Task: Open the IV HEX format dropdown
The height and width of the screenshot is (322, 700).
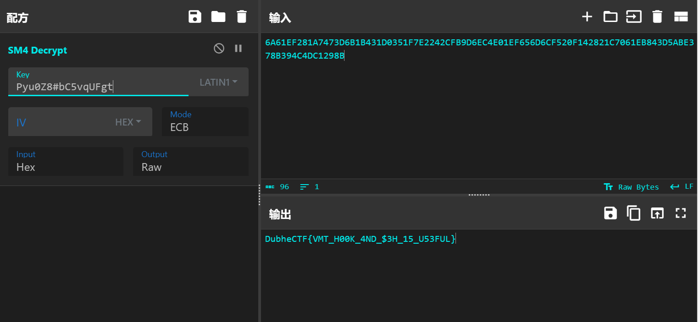Action: pyautogui.click(x=128, y=122)
